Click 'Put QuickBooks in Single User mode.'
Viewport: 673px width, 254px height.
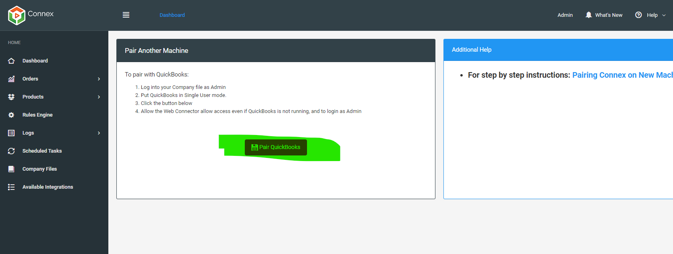[x=183, y=95]
